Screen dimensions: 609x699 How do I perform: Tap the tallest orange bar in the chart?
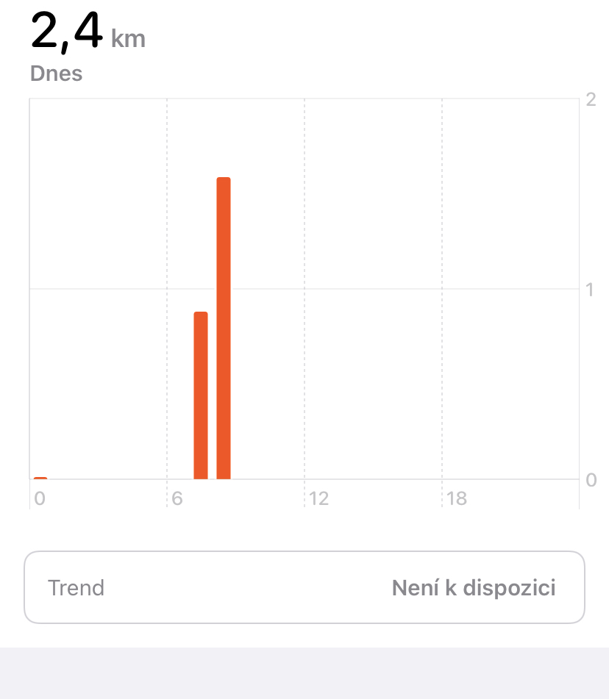[224, 328]
